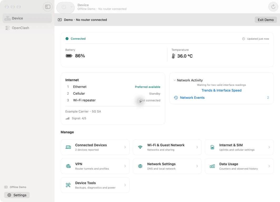The width and height of the screenshot is (280, 202).
Task: Open the power menu dropdown chevron
Action: pos(71,7)
